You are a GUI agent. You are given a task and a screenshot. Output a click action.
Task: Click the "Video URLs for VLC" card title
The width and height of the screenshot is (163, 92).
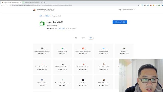click(104, 67)
